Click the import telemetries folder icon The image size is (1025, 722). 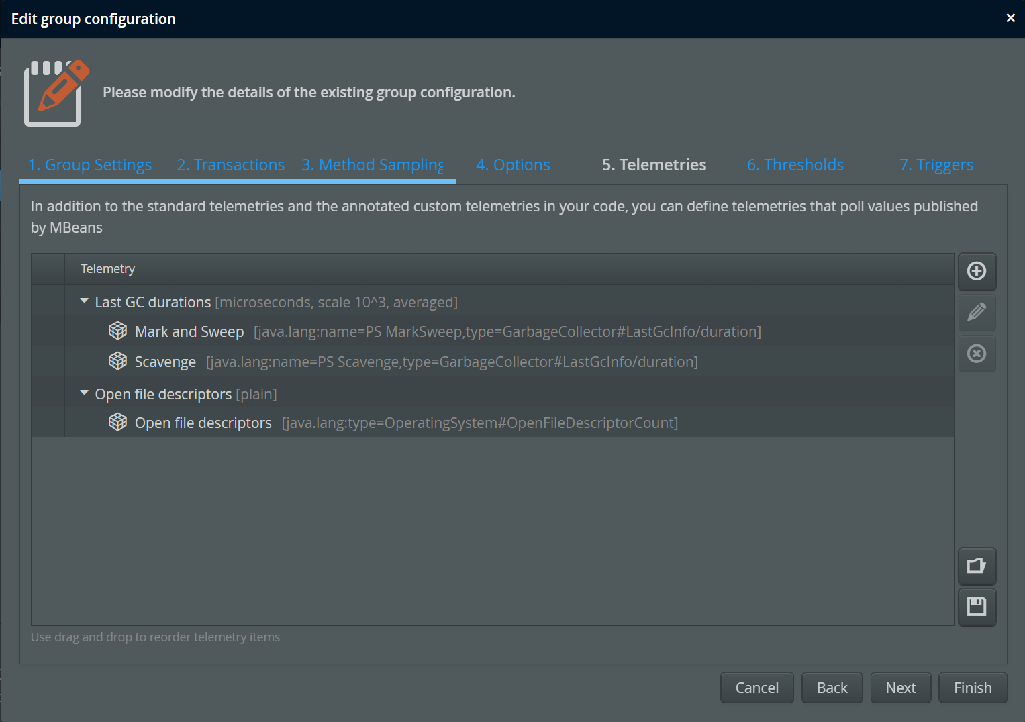pos(977,566)
